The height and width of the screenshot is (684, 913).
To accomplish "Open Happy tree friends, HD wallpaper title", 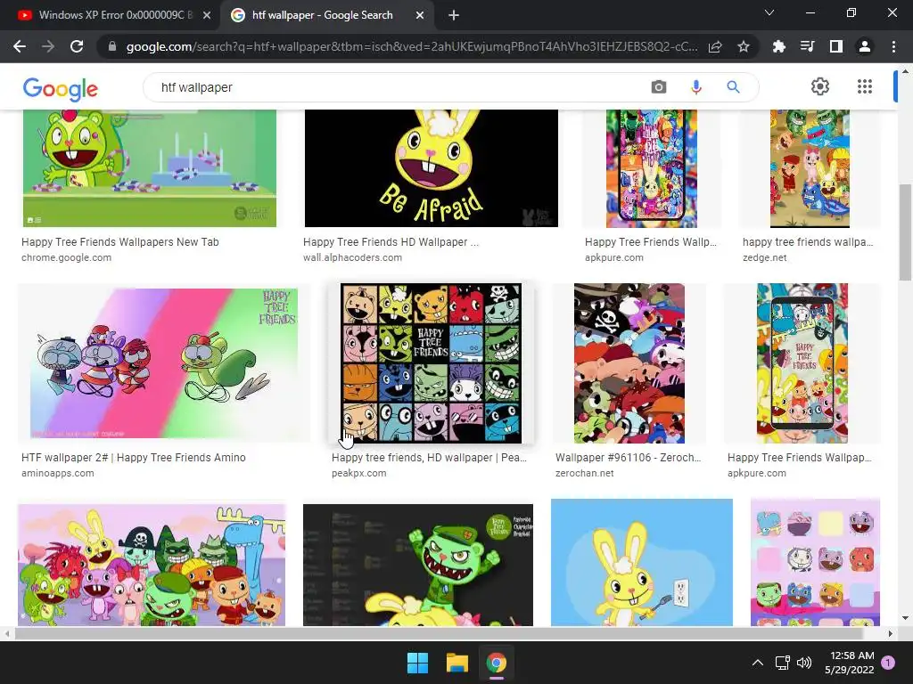I will (x=429, y=458).
